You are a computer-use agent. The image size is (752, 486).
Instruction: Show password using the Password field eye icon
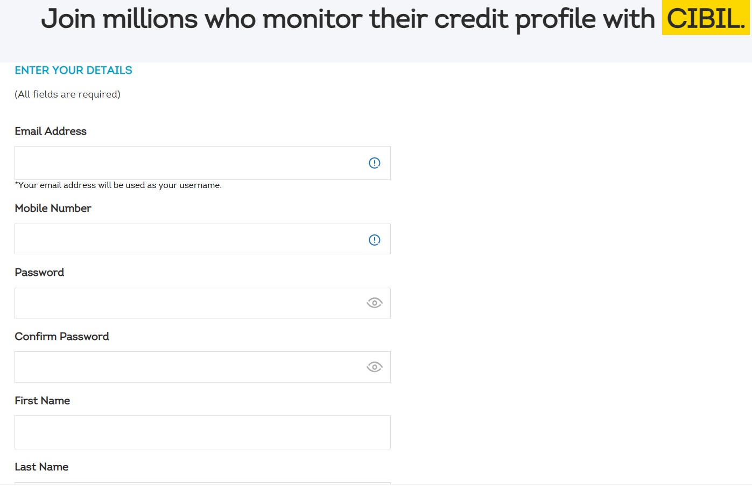tap(374, 303)
